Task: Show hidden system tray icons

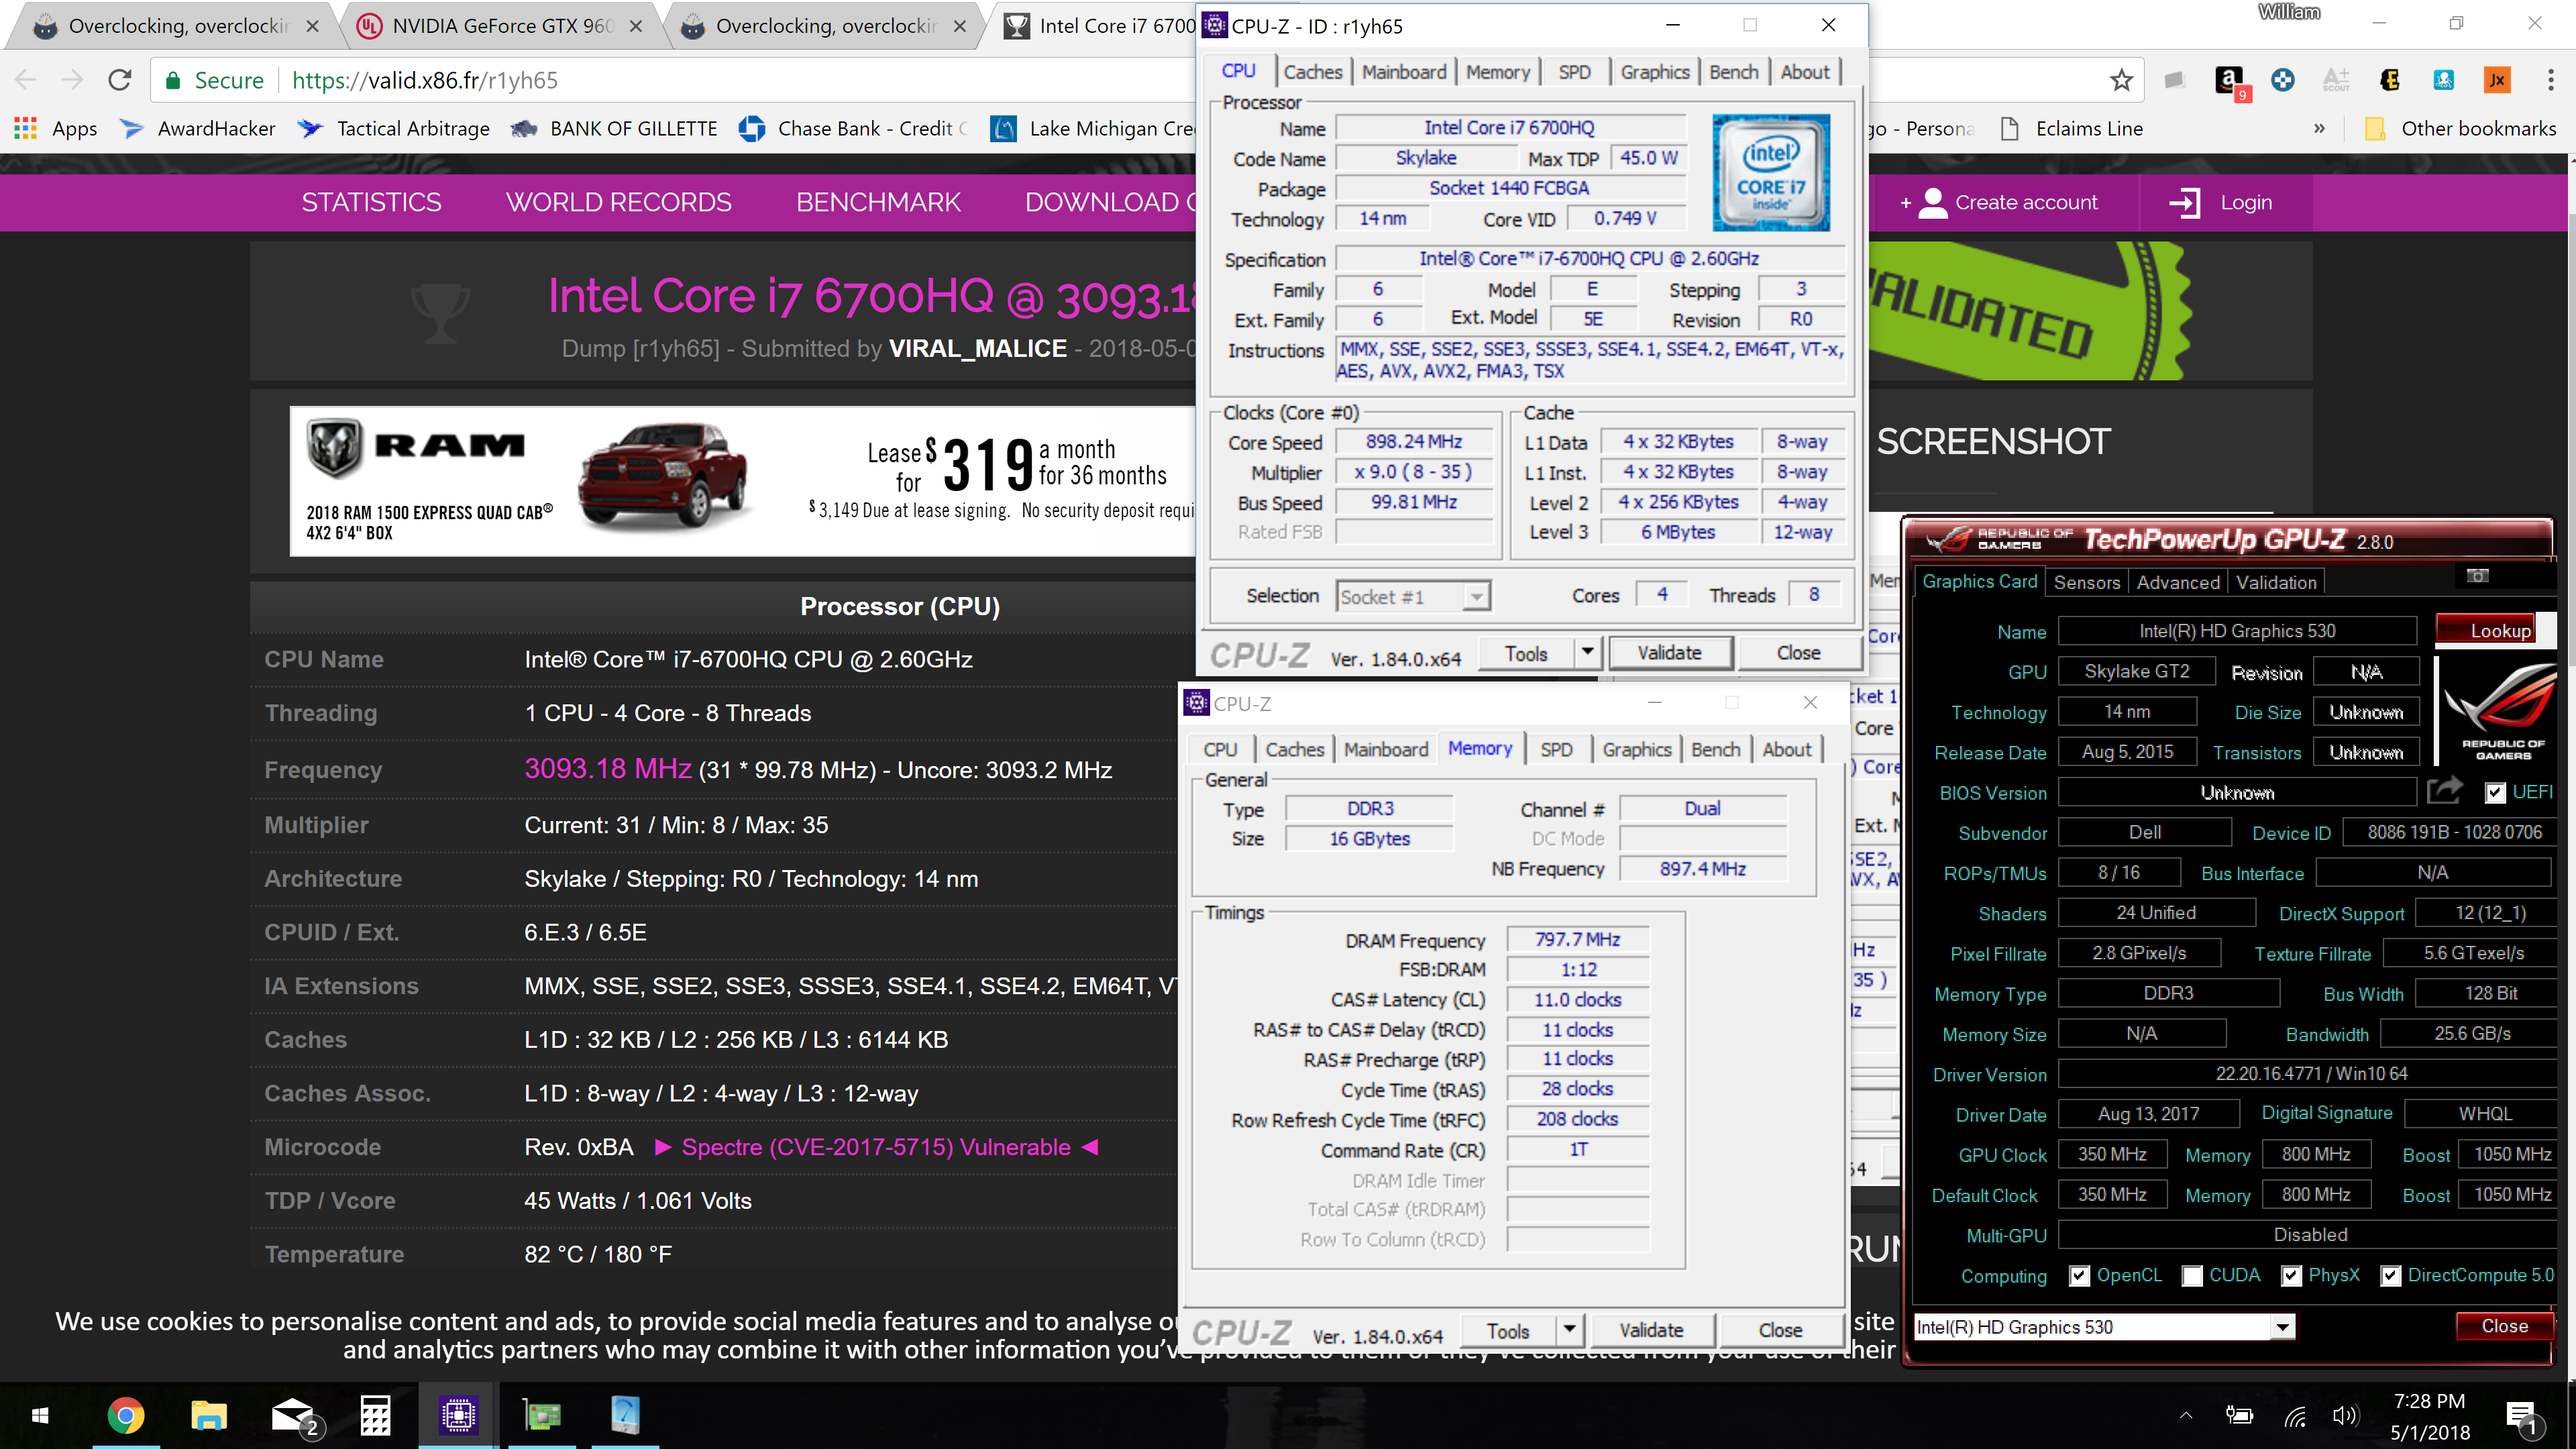Action: tap(2186, 1415)
